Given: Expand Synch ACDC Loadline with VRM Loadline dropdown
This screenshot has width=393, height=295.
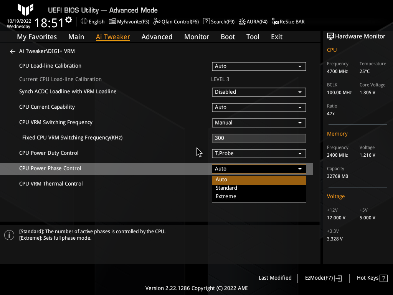Looking at the screenshot, I should [x=259, y=92].
